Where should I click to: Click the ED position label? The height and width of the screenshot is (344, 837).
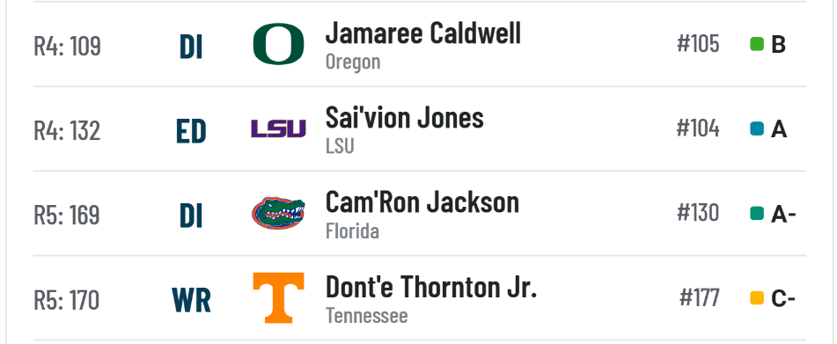pyautogui.click(x=191, y=131)
